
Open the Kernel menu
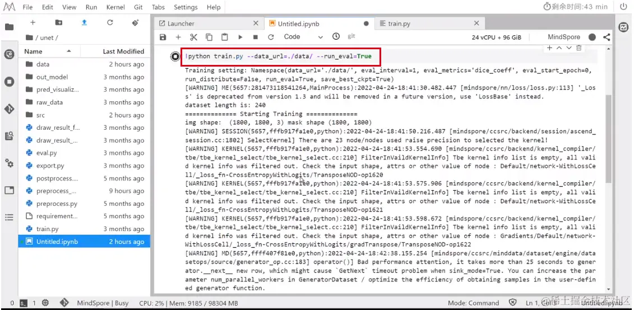(x=115, y=7)
